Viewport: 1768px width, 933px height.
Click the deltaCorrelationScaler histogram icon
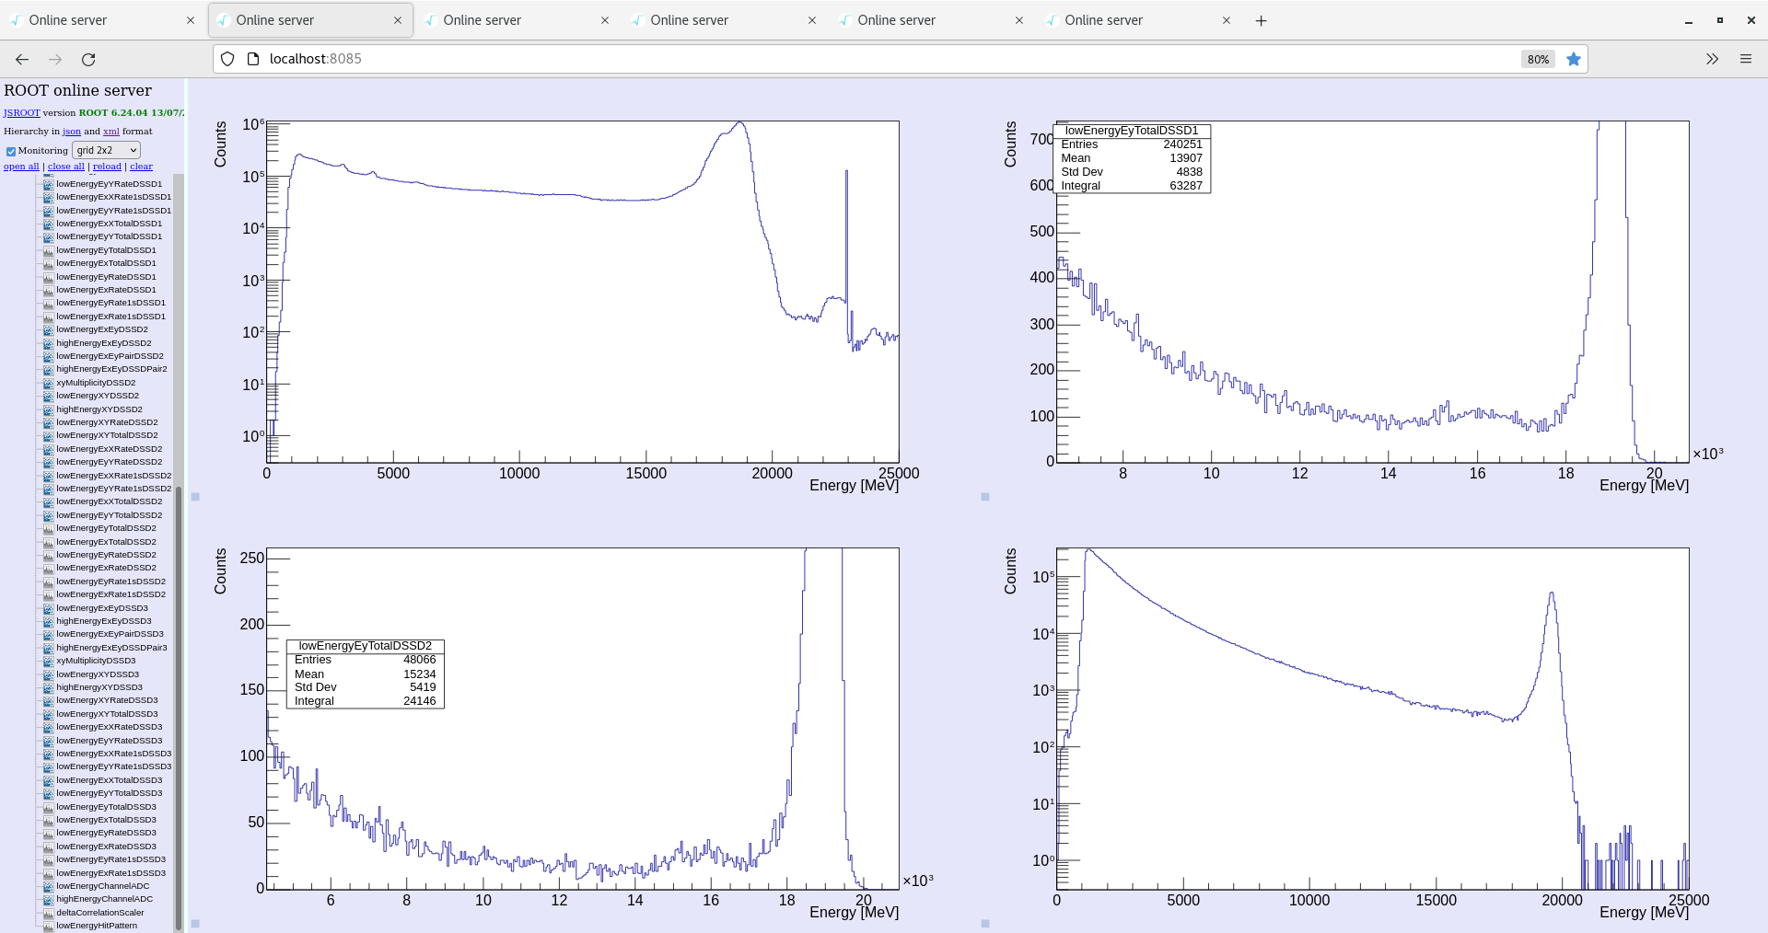pyautogui.click(x=48, y=913)
